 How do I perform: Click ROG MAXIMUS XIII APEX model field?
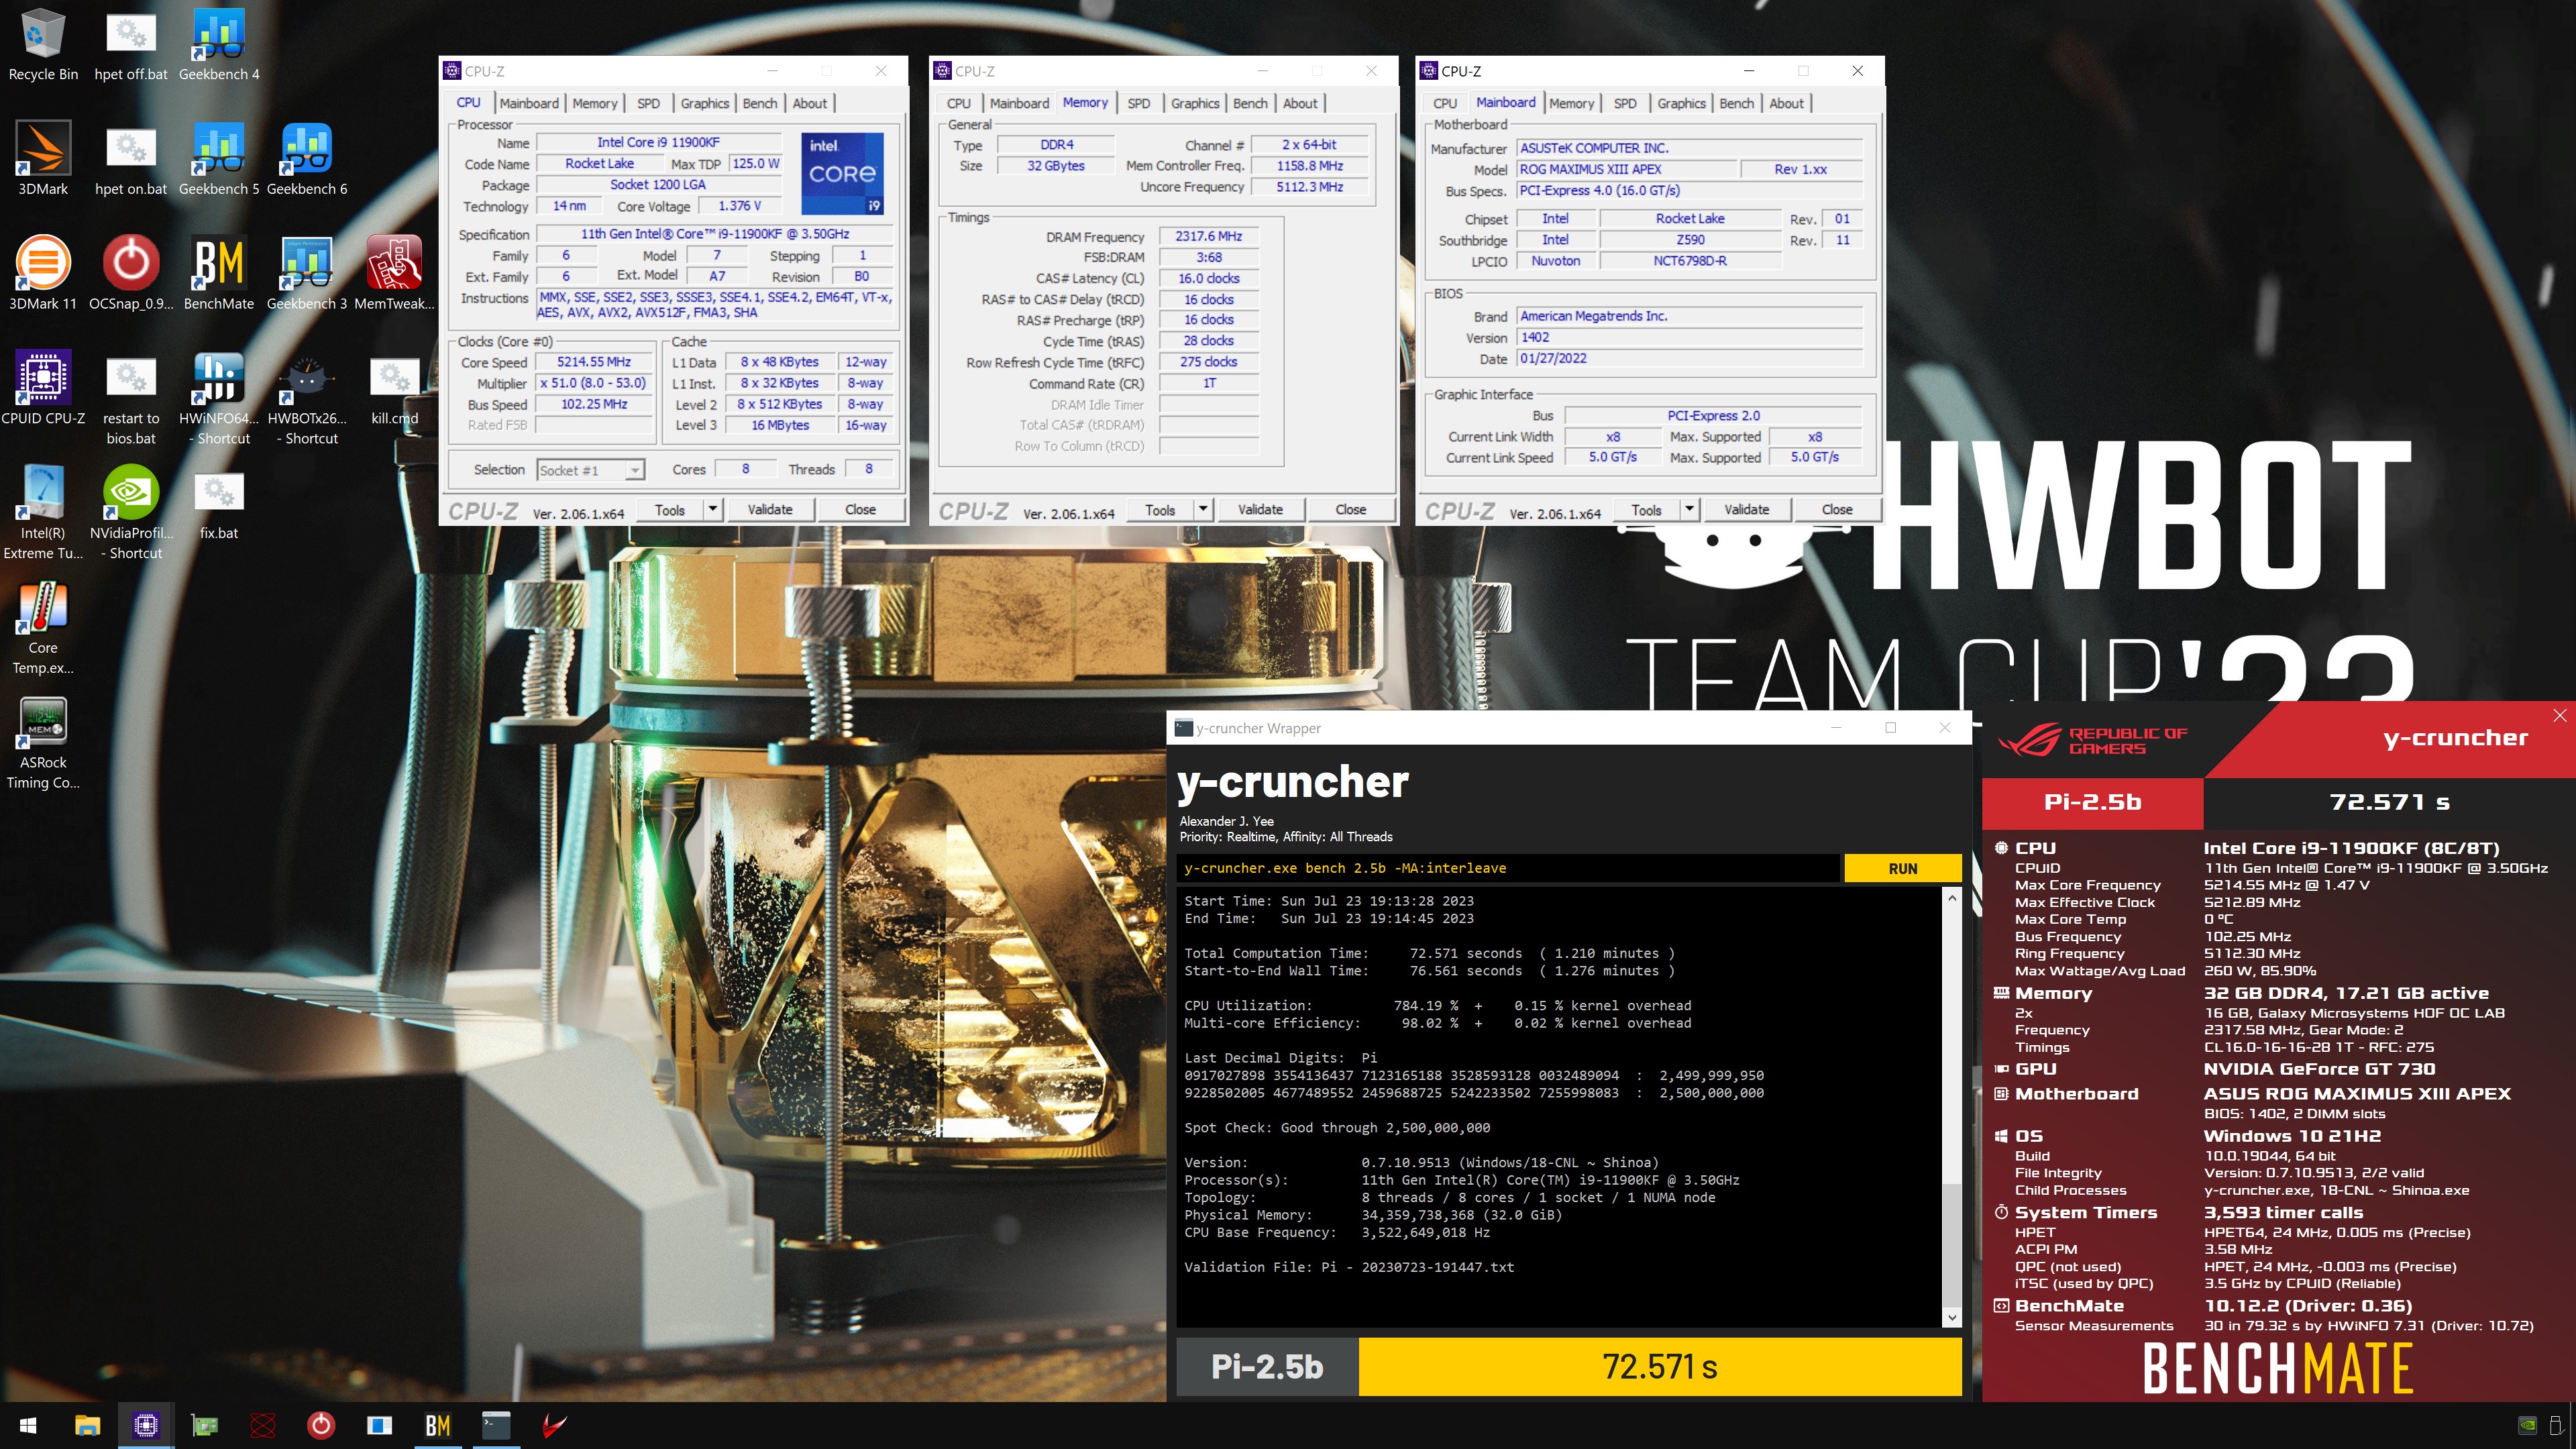[x=1626, y=169]
